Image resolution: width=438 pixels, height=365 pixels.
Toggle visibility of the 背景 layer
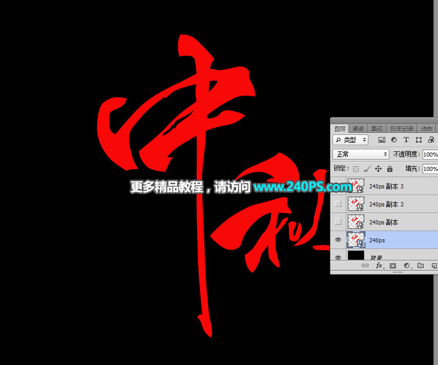click(x=338, y=257)
